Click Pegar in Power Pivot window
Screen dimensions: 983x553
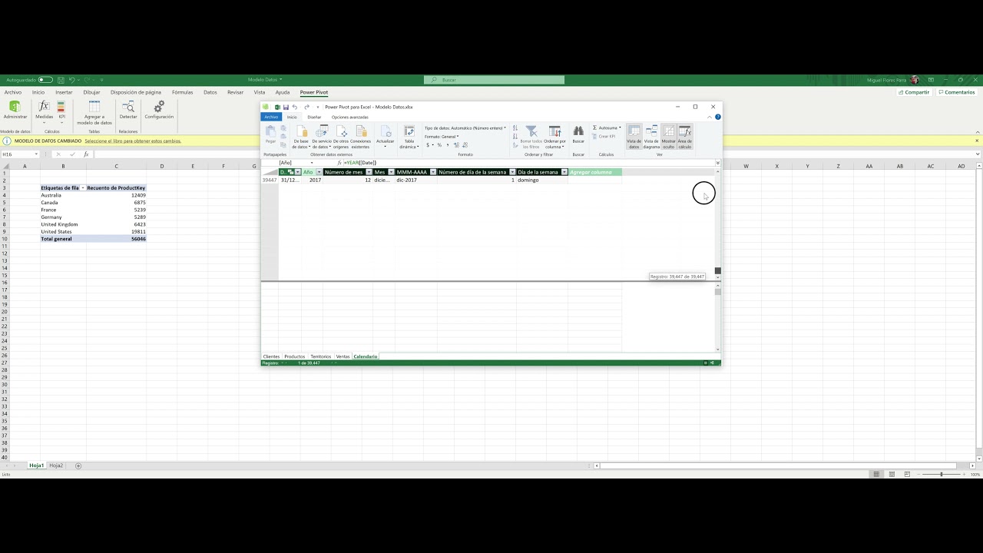coord(270,134)
